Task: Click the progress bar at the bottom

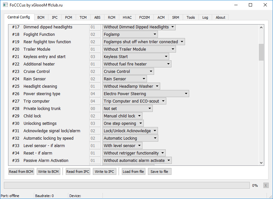Action: coord(126,185)
